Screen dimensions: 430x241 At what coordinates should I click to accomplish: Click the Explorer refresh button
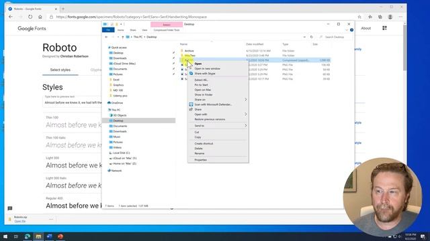[x=312, y=37]
